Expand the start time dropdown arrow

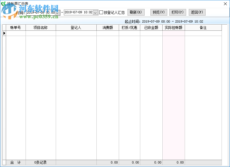coord(57,13)
